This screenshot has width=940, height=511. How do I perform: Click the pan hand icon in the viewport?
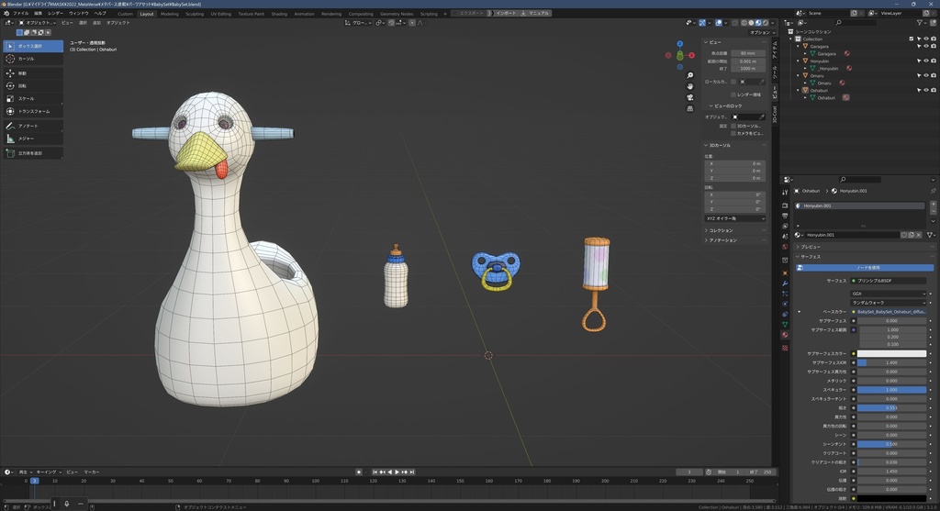(x=690, y=86)
